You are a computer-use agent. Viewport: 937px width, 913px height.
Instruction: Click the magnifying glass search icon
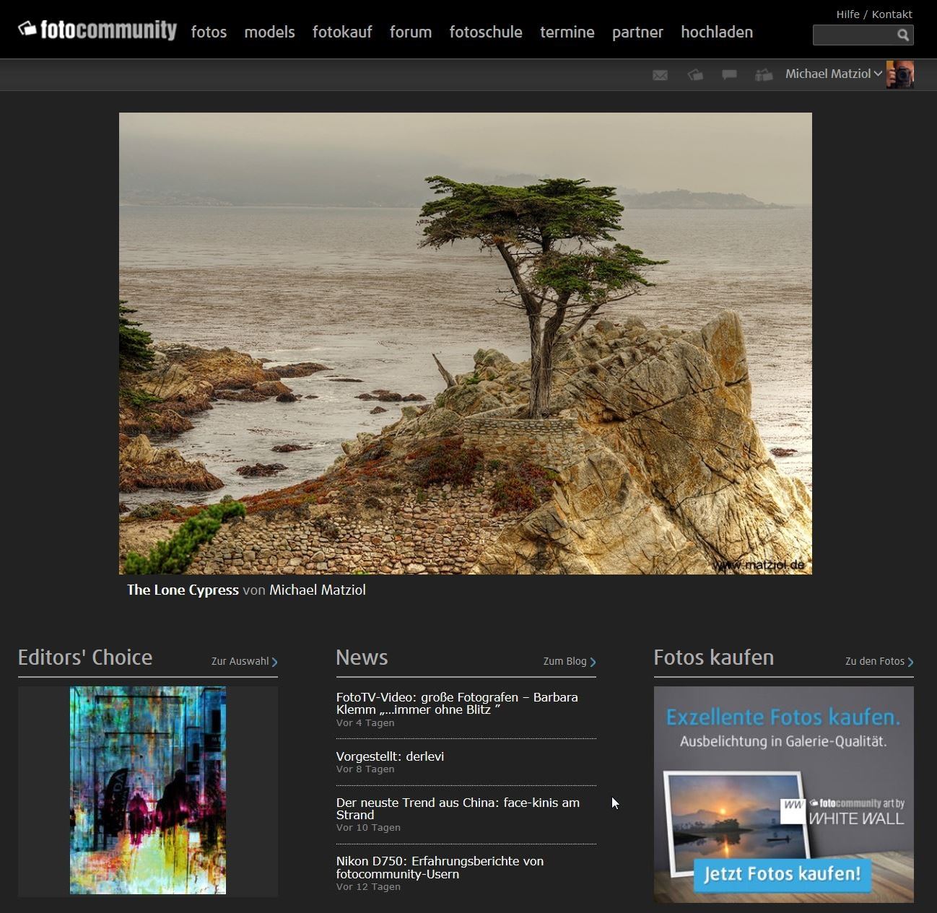(903, 35)
